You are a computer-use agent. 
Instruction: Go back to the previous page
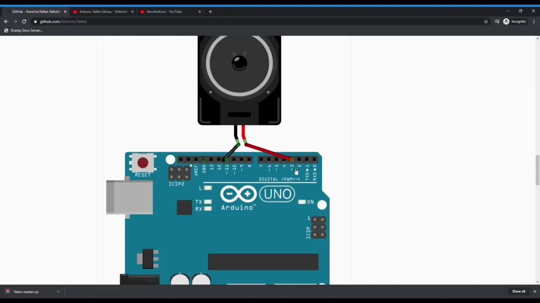(x=6, y=21)
